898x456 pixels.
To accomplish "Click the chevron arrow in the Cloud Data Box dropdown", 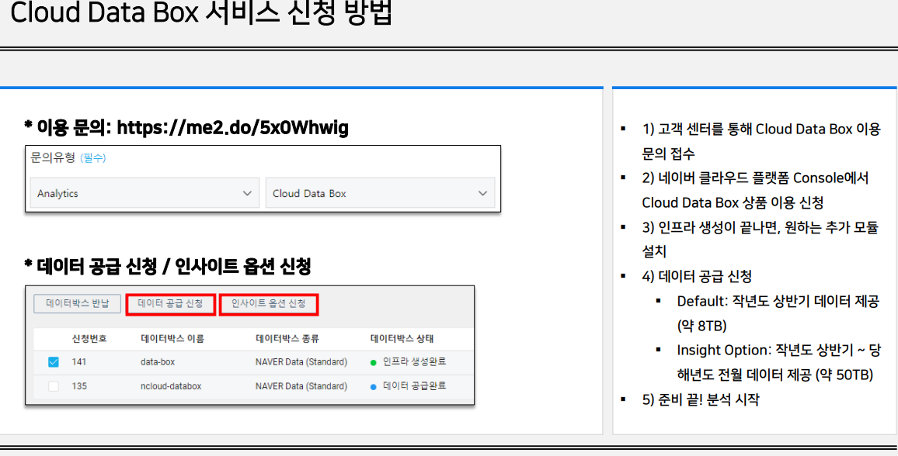I will point(482,193).
